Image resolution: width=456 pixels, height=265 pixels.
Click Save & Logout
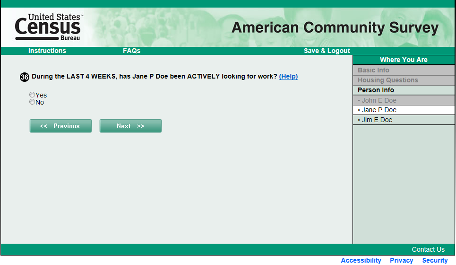click(x=327, y=51)
